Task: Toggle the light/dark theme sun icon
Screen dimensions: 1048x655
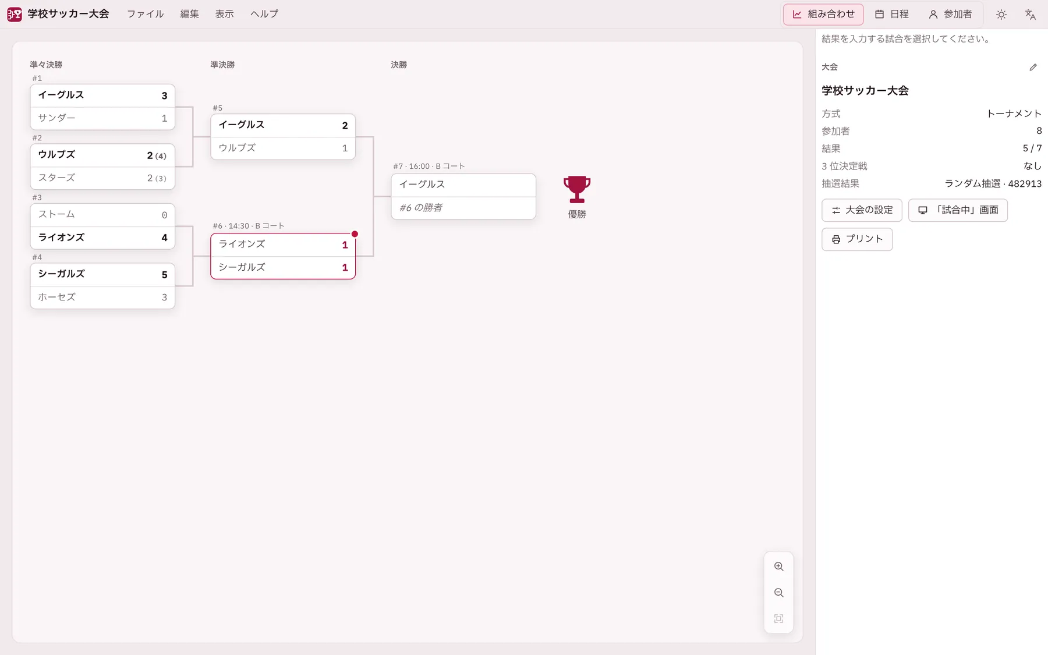Action: (1001, 15)
